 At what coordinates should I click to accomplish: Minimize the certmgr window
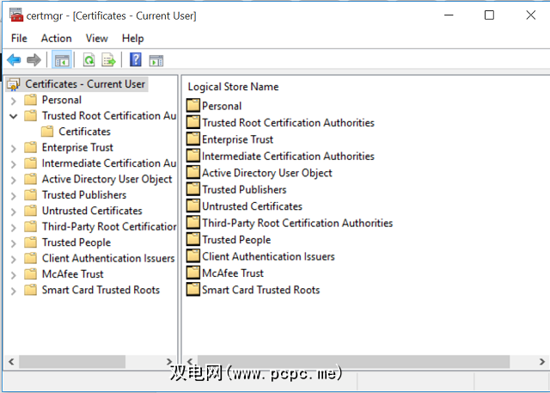(449, 15)
